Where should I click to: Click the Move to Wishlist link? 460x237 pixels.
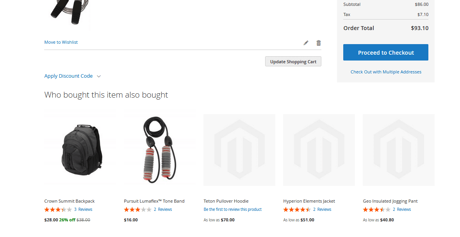click(x=61, y=42)
